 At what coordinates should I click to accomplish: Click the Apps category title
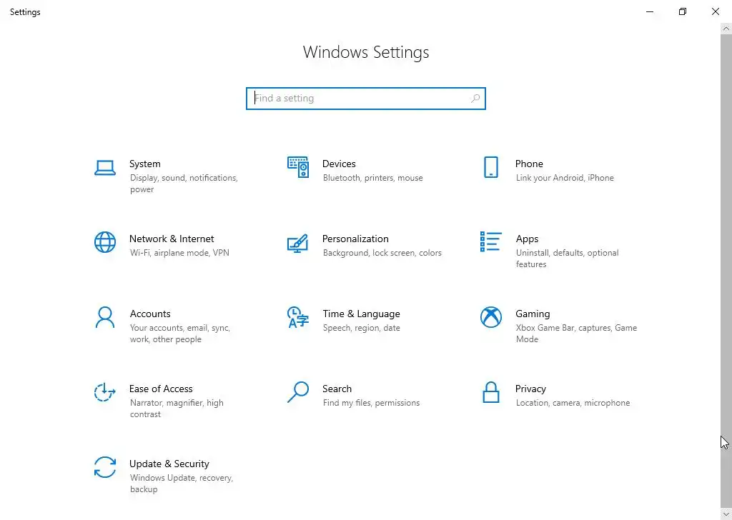point(527,239)
